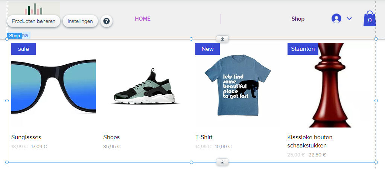The width and height of the screenshot is (385, 170).
Task: Open the HOME menu item
Action: pyautogui.click(x=143, y=19)
